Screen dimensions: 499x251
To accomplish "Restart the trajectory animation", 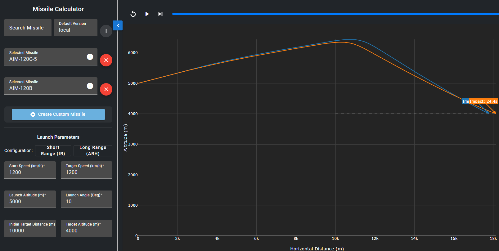I will pyautogui.click(x=133, y=14).
